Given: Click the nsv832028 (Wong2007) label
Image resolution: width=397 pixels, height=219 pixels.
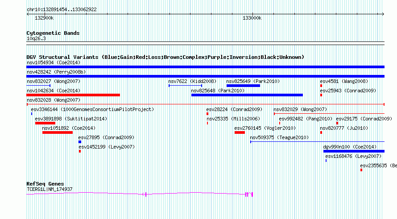Looking at the screenshot, I should [54, 100].
